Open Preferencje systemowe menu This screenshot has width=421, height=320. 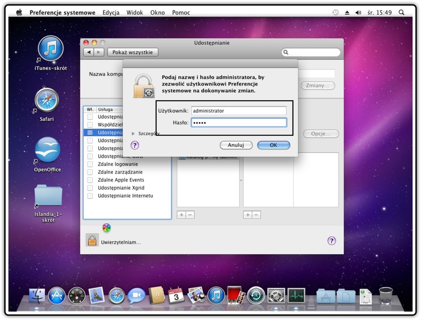coord(62,13)
